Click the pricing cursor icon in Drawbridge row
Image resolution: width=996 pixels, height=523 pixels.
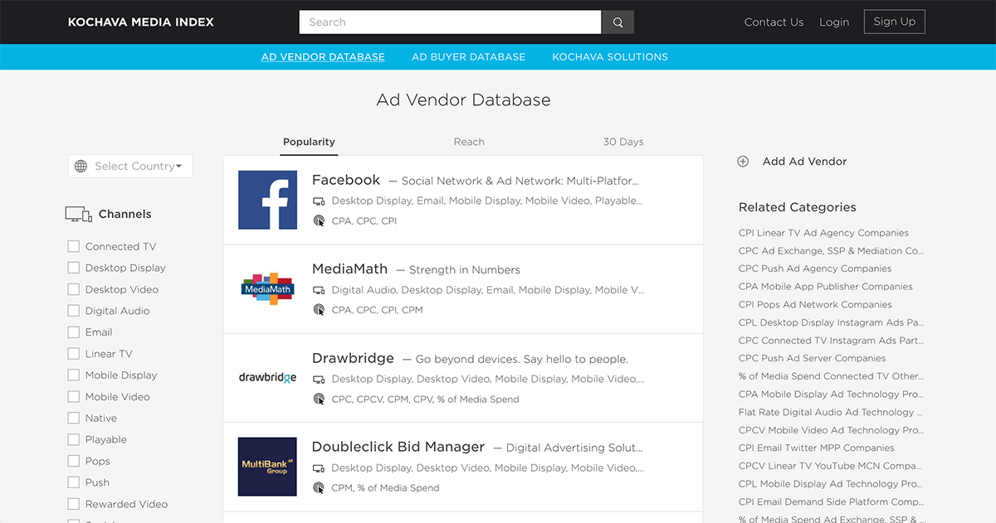pos(319,399)
